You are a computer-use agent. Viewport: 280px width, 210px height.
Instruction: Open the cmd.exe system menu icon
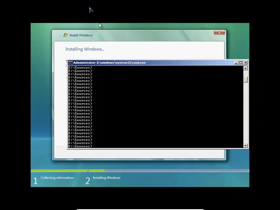pyautogui.click(x=70, y=63)
